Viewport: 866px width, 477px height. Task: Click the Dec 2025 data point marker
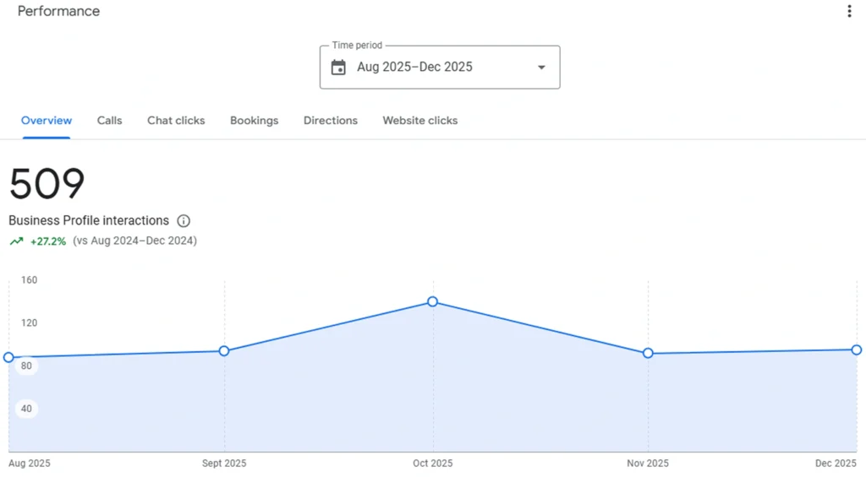pos(856,350)
